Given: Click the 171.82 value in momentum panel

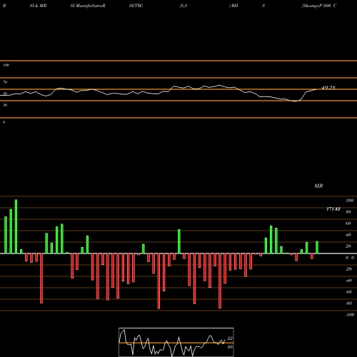Looking at the screenshot, I should 333,209.
